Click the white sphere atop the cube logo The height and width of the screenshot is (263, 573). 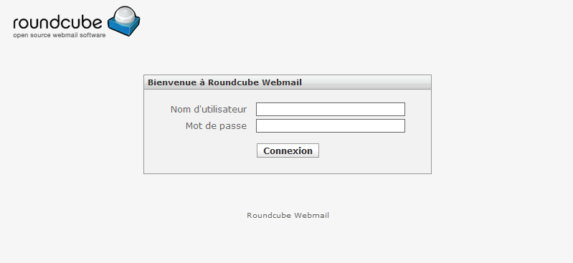coord(125,15)
